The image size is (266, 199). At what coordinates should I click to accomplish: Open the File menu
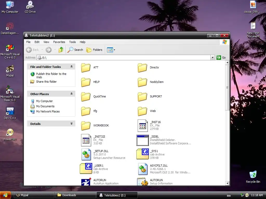click(28, 42)
